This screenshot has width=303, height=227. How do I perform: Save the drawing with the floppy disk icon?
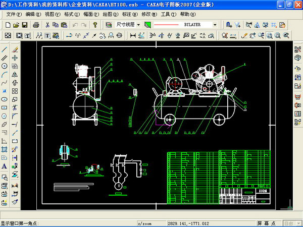(x=25, y=24)
